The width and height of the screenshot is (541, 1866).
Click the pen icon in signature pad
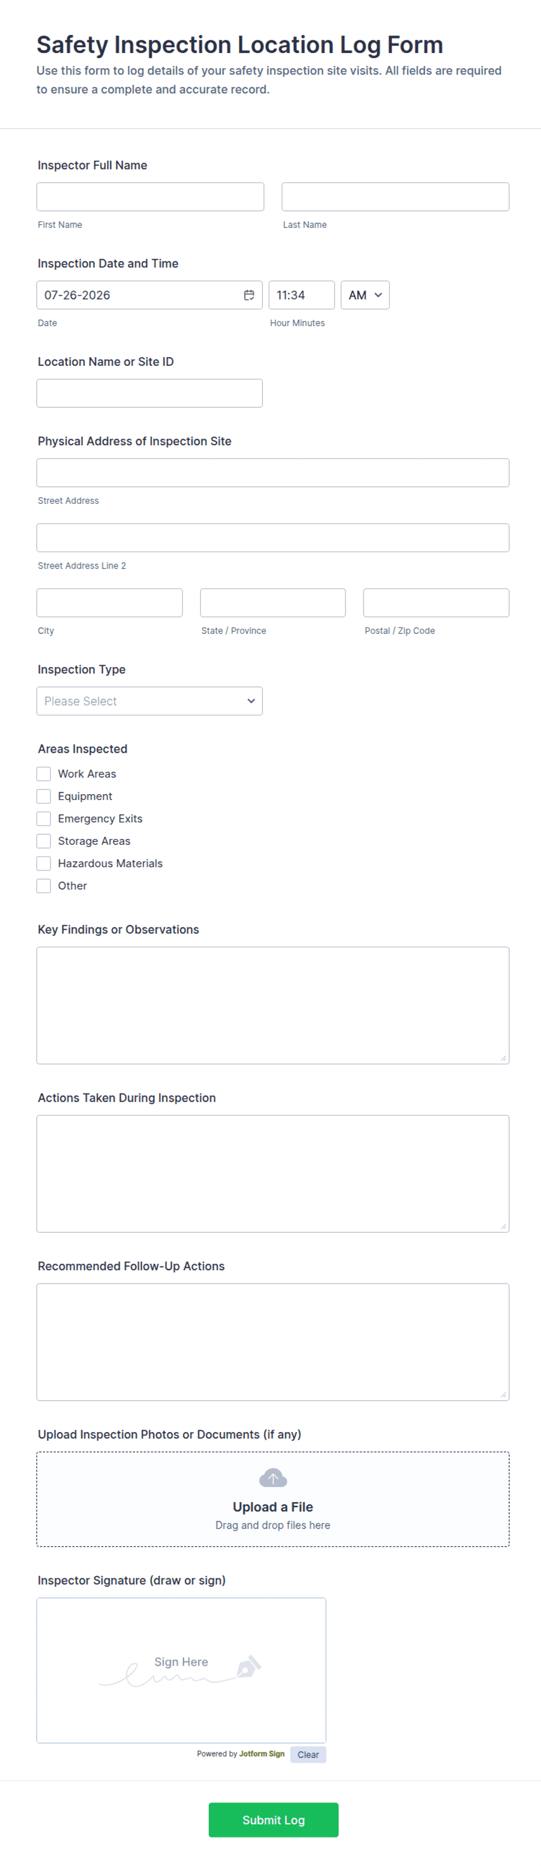[248, 1667]
